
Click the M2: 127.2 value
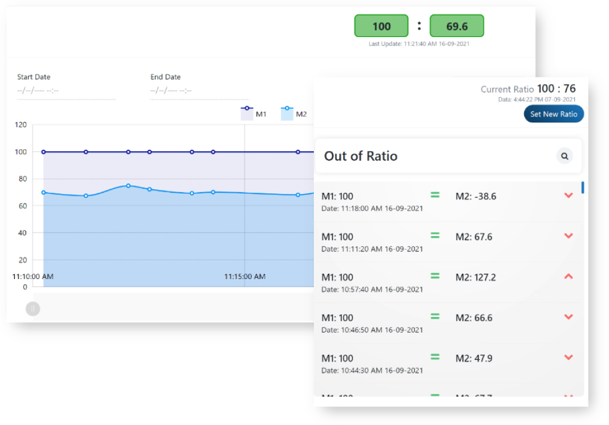click(475, 277)
